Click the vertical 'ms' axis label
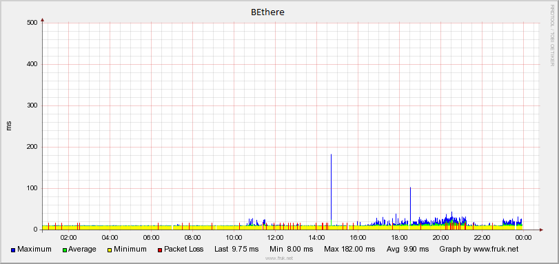The height and width of the screenshot is (264, 559). pos(9,125)
